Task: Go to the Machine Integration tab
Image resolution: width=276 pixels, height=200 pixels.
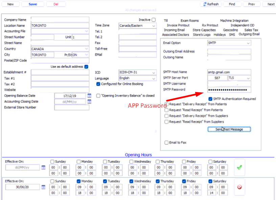Action: pyautogui.click(x=234, y=21)
